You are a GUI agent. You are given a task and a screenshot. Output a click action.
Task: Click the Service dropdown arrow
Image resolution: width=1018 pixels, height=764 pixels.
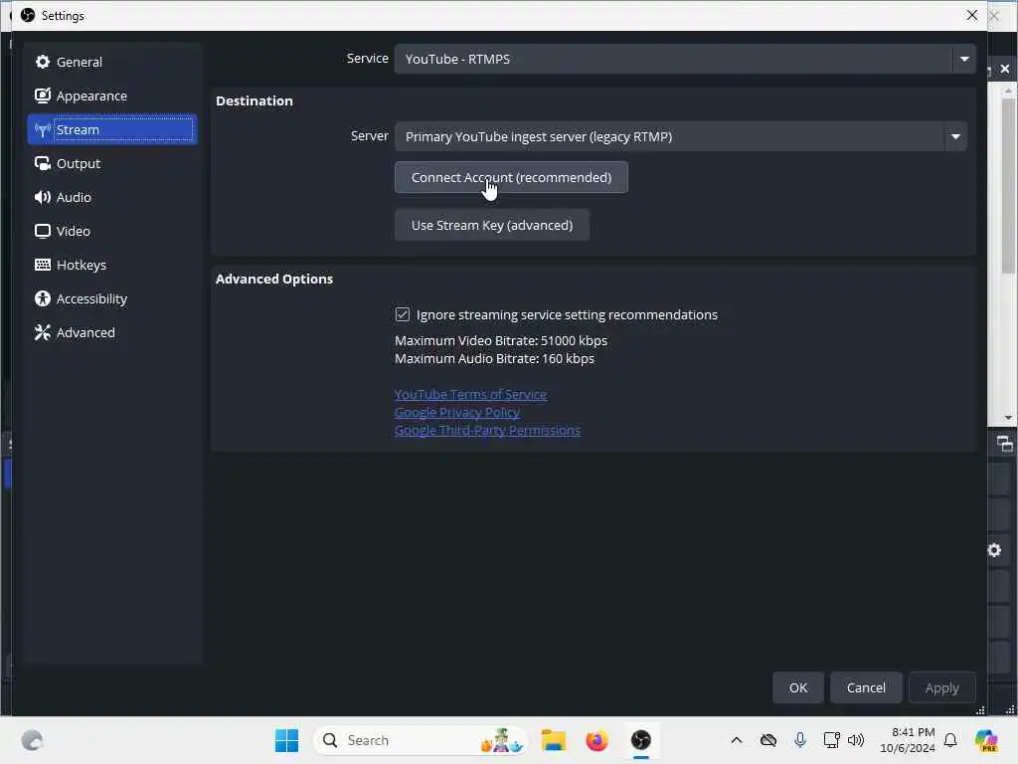click(964, 59)
